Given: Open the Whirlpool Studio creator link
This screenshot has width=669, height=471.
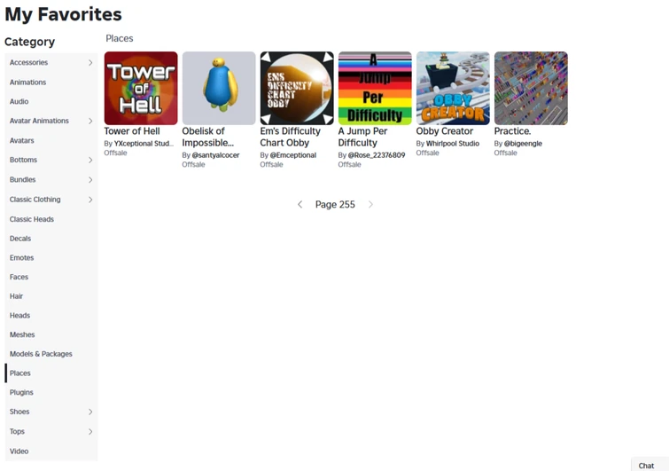Looking at the screenshot, I should [453, 144].
